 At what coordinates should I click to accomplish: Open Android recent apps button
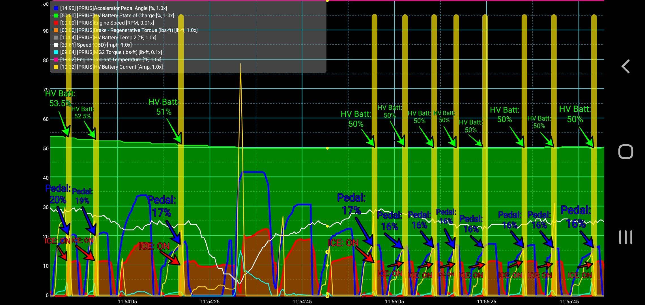click(625, 237)
